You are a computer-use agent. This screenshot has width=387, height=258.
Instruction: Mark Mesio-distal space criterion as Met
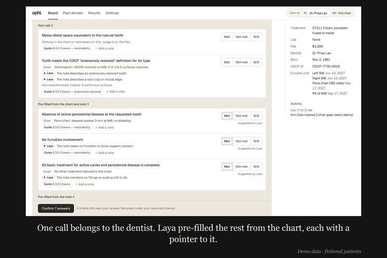(227, 37)
